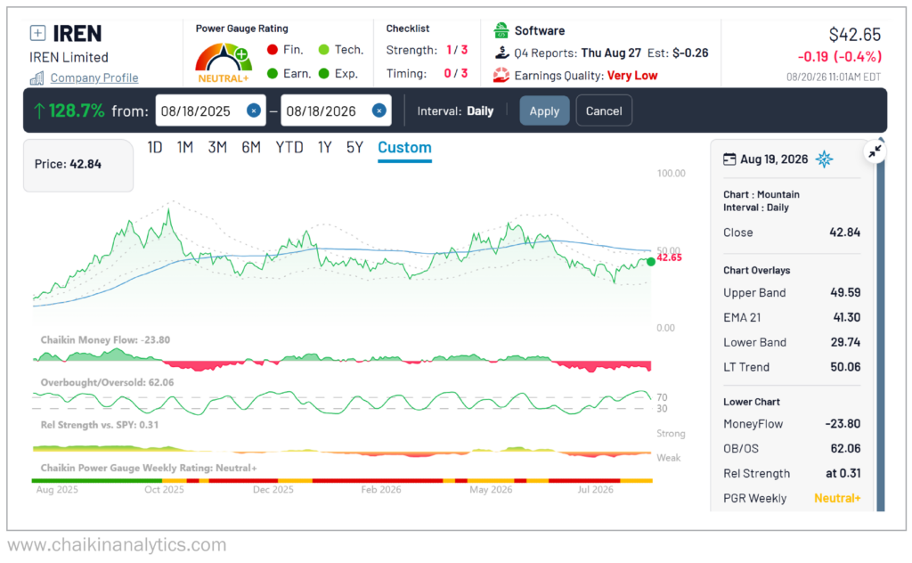The height and width of the screenshot is (563, 912).
Task: Click the calendar icon beside Aug 19, 2026
Action: tap(729, 159)
